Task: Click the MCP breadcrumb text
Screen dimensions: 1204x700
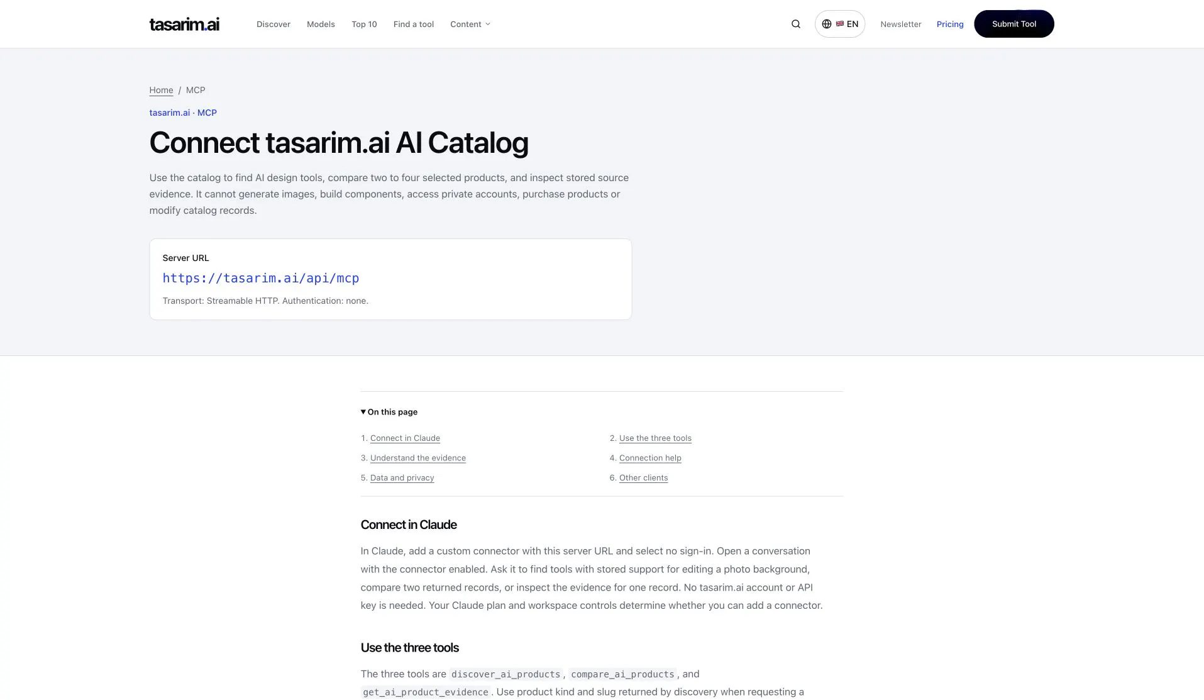Action: pos(196,90)
